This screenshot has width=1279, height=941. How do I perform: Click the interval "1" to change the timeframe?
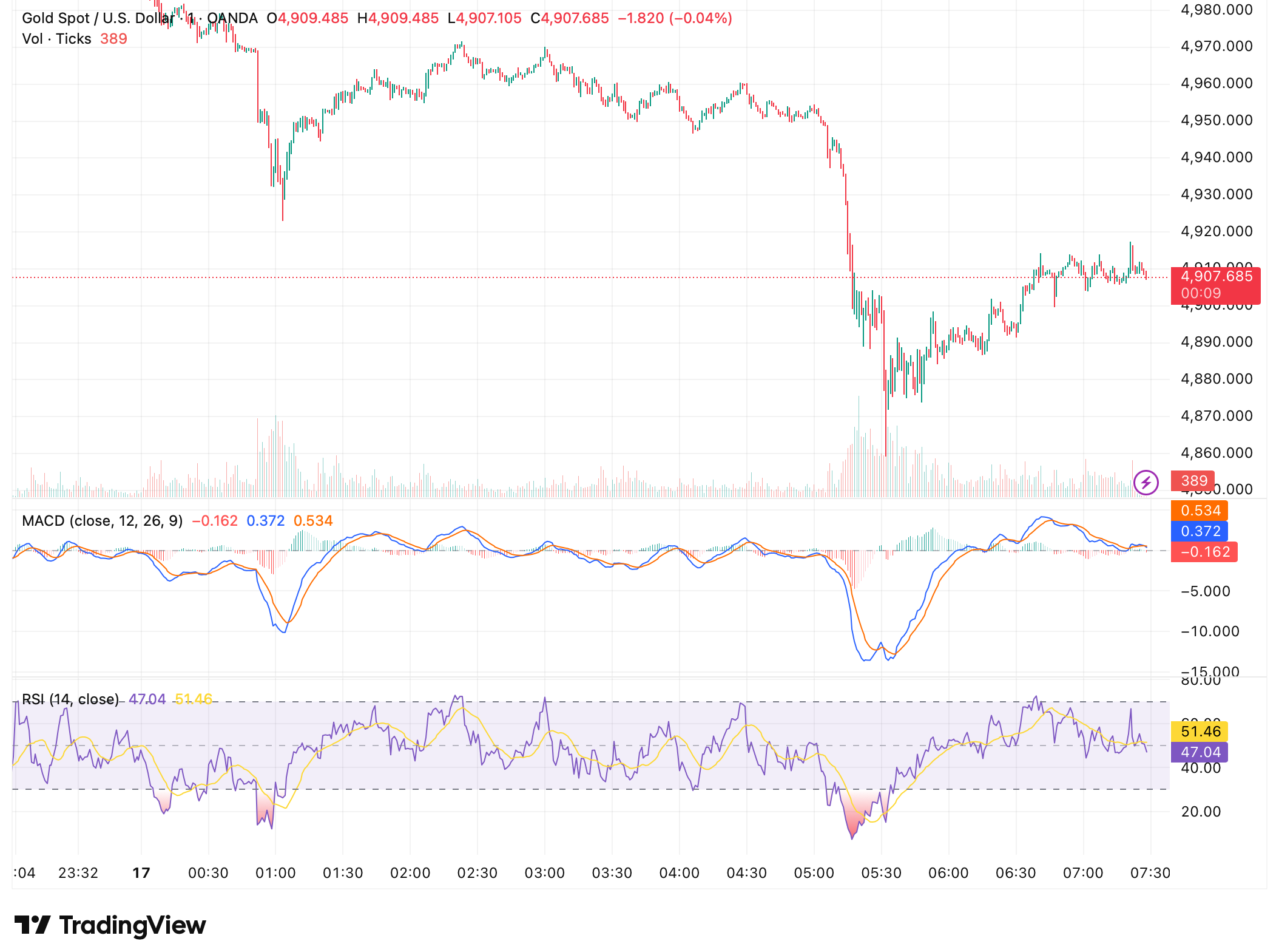click(190, 18)
